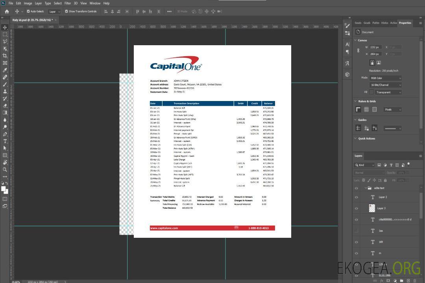Click the foreground color swatch

tap(4, 189)
